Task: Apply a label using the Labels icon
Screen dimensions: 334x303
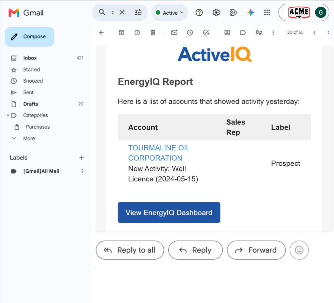Action: point(243,33)
